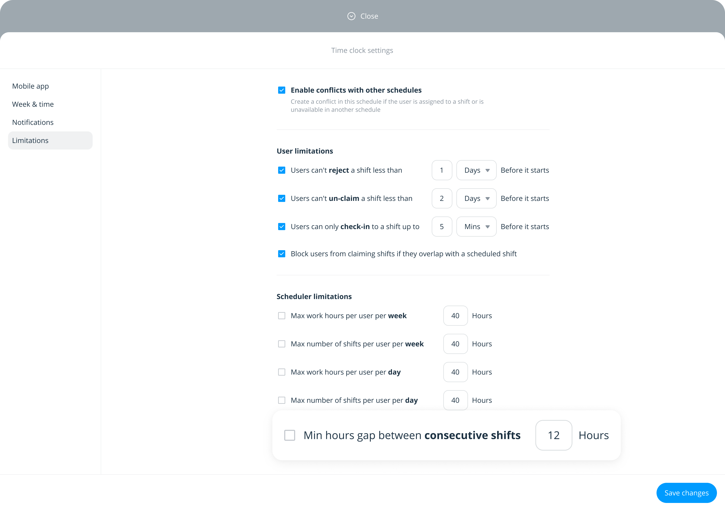Expand the Days dropdown for un-claim limit
The width and height of the screenshot is (725, 511).
coord(476,198)
